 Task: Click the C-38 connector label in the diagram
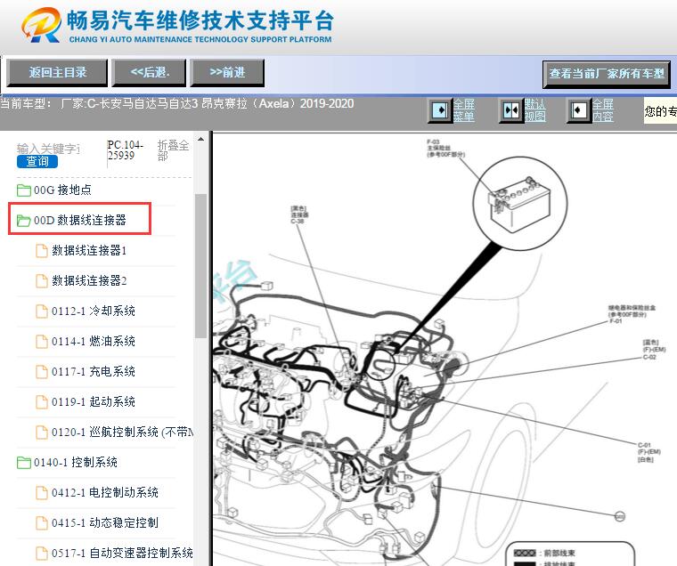click(299, 214)
